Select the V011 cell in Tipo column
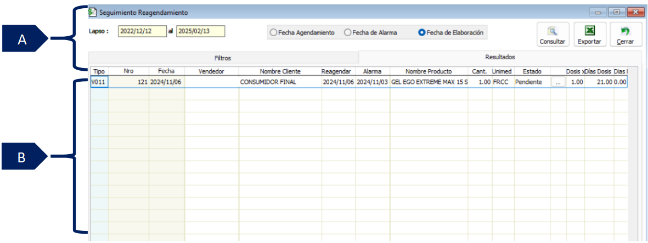The height and width of the screenshot is (243, 648). point(99,82)
